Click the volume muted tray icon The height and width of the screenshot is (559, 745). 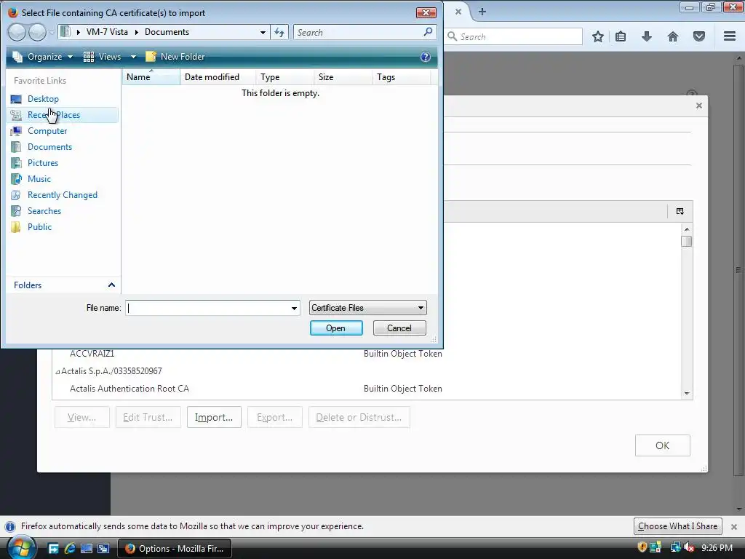point(689,547)
